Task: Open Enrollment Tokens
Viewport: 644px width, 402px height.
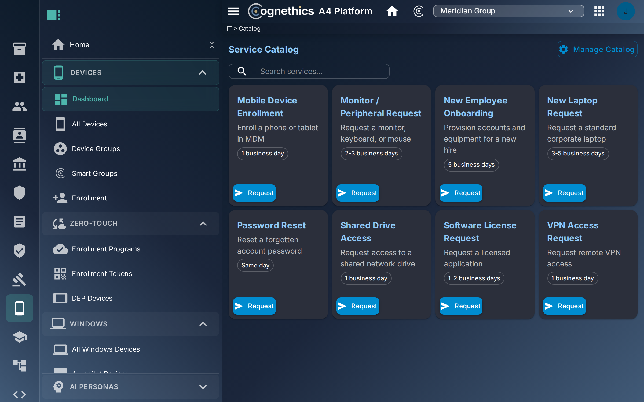Action: point(130,274)
